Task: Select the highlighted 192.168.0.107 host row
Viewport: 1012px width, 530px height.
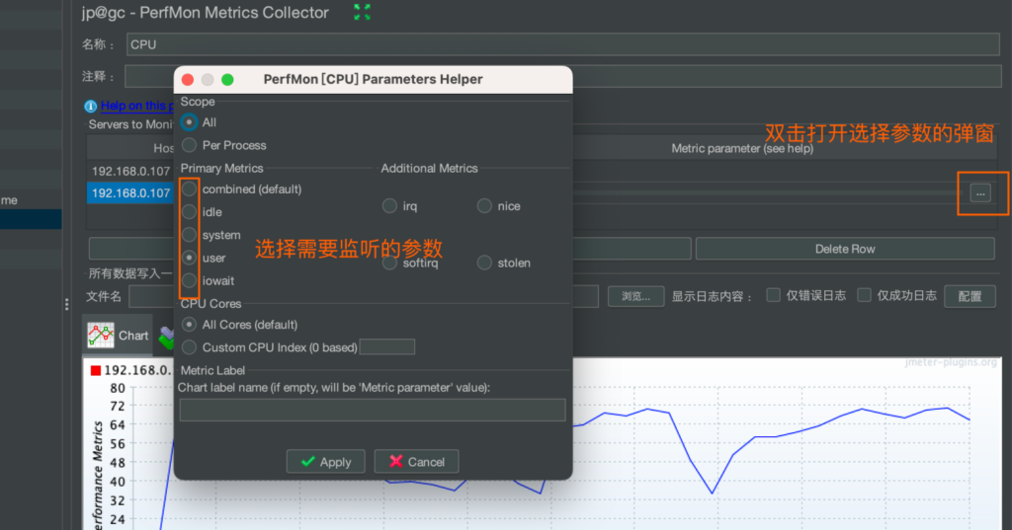Action: pyautogui.click(x=130, y=192)
